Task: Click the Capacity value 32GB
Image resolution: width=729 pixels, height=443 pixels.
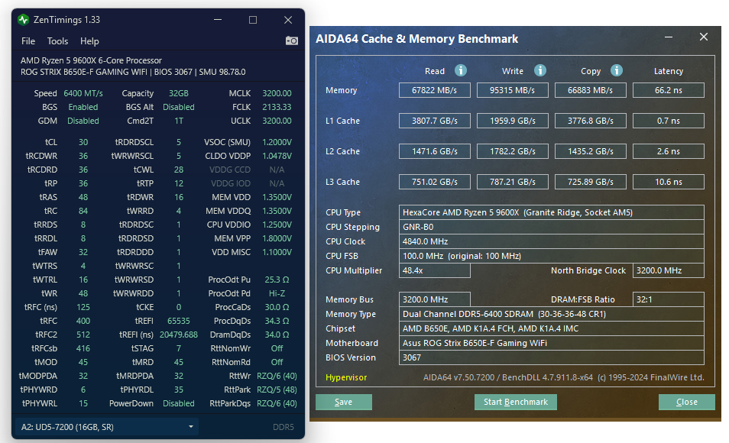Action: [x=179, y=93]
